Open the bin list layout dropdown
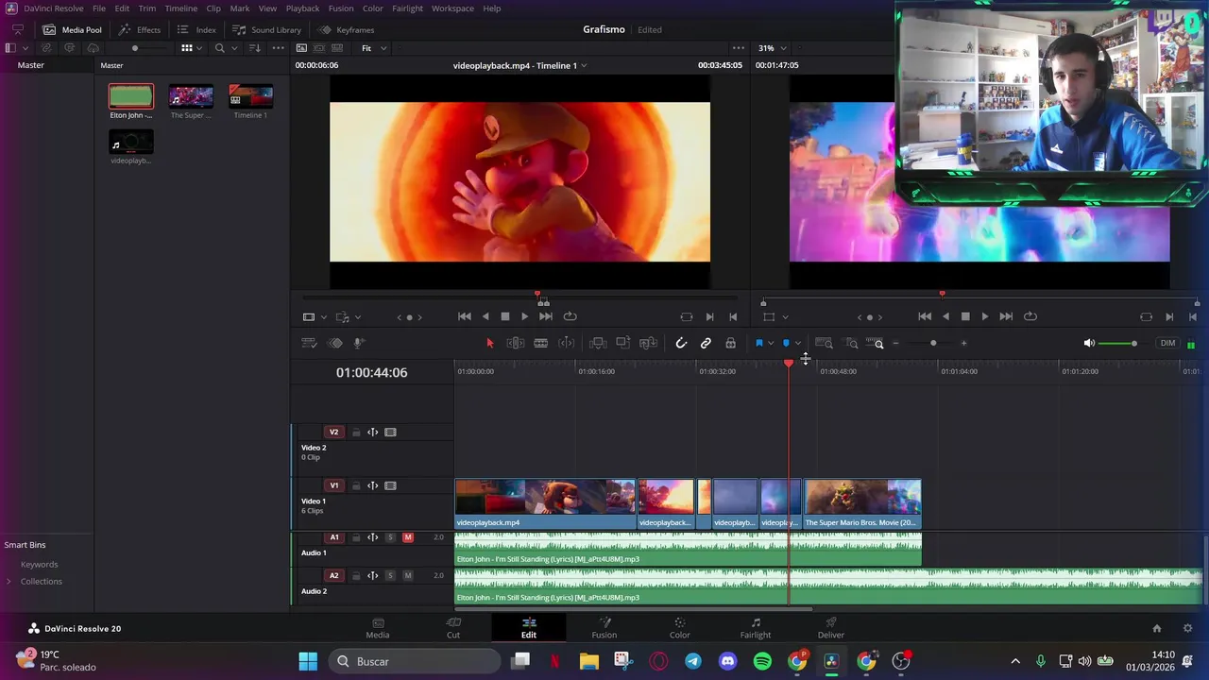Viewport: 1209px width, 680px height. (x=25, y=48)
